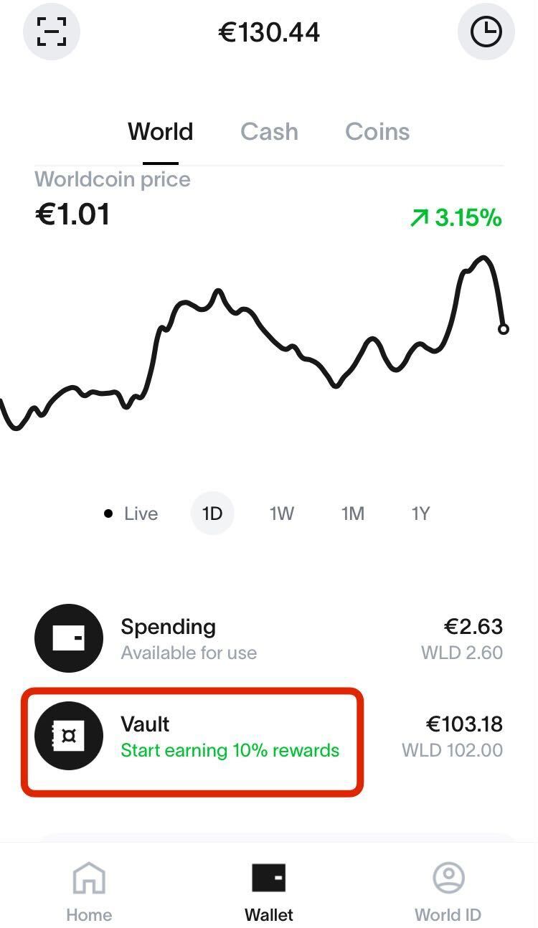538x928 pixels.
Task: Tap the Spending wallet icon
Action: pos(69,638)
